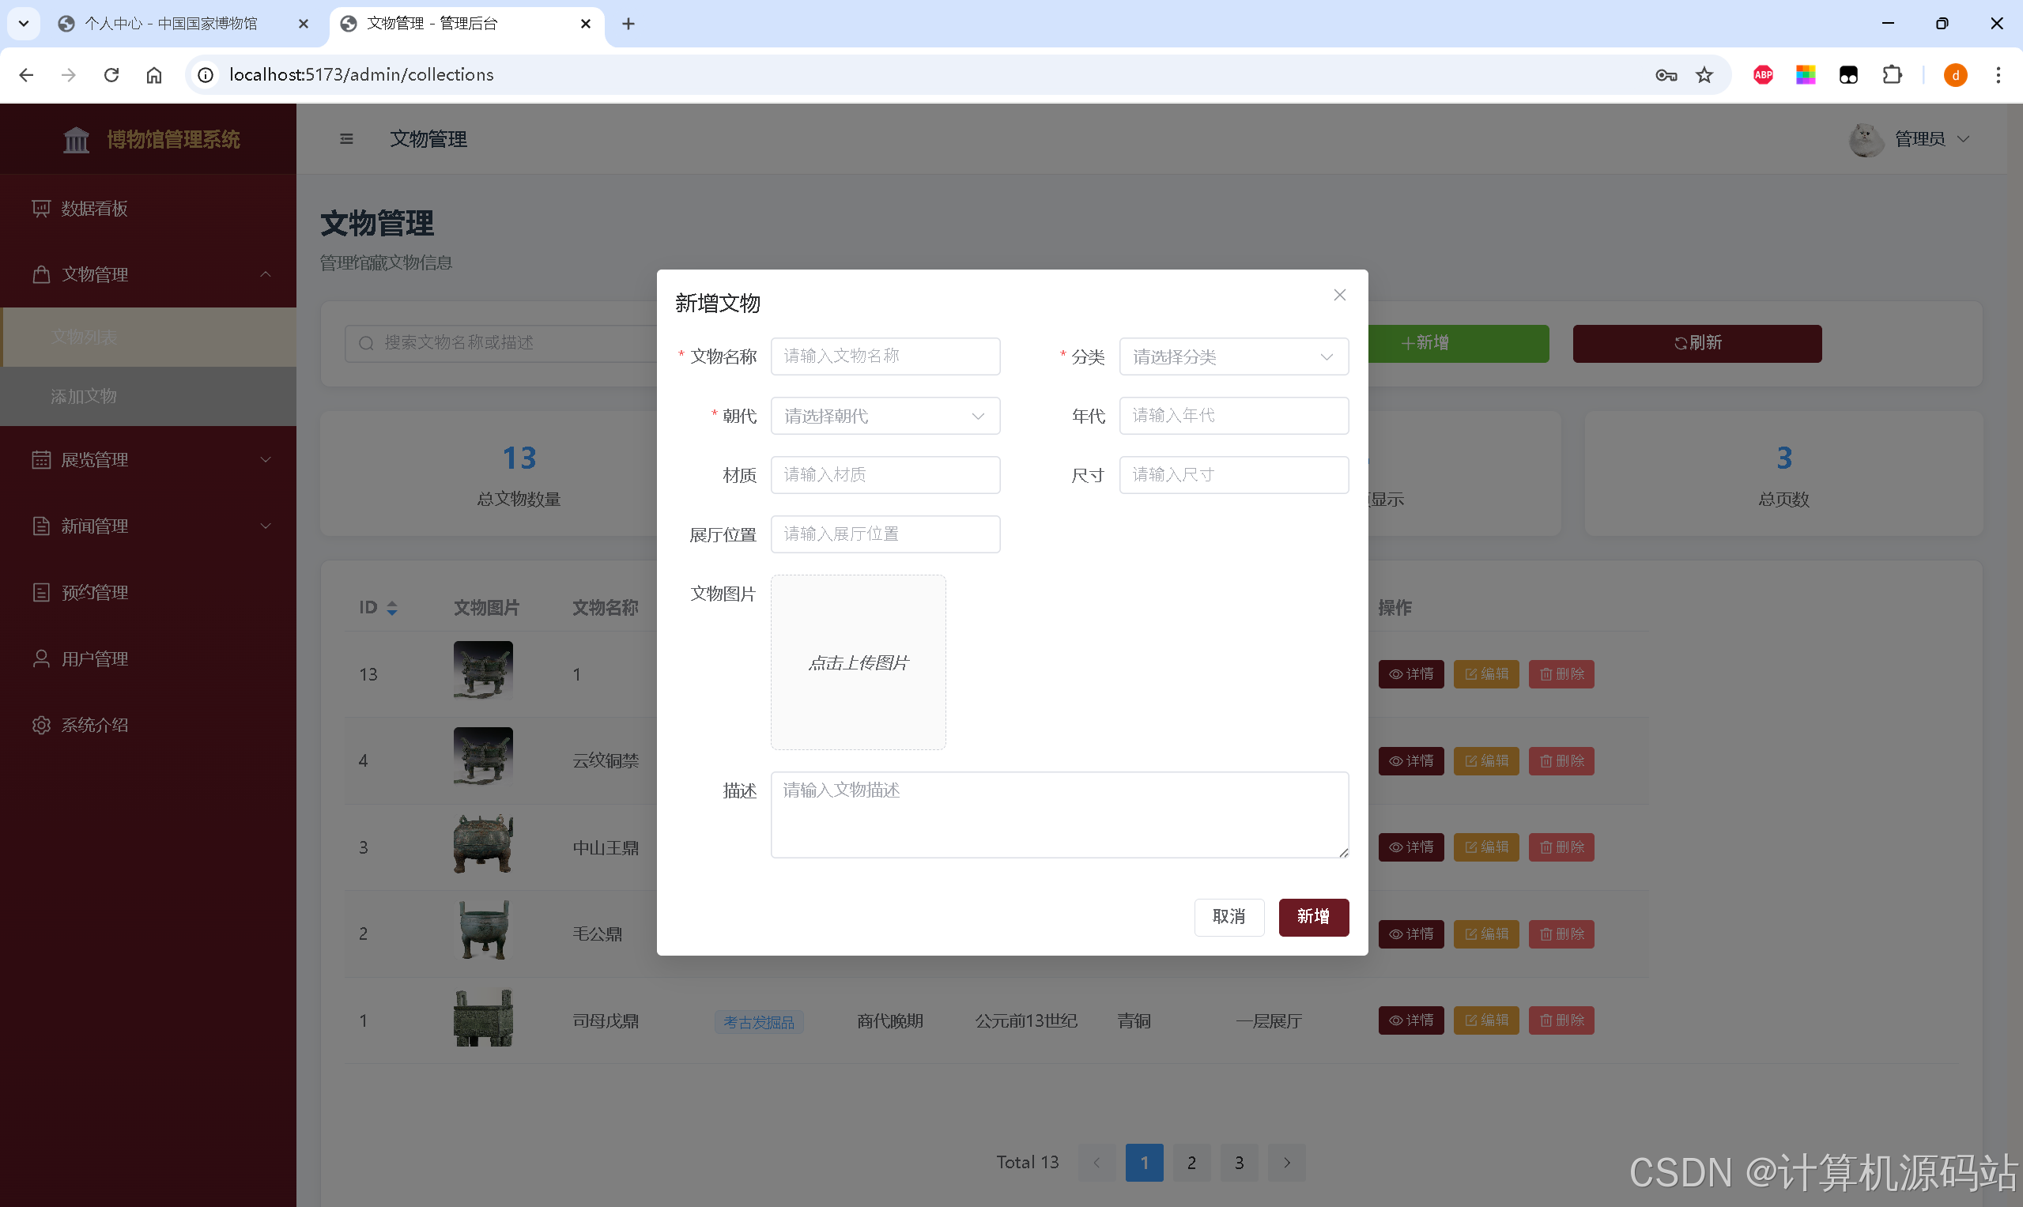Open 新闻管理 via its document sidebar icon
Screen dimensions: 2023x1207
(x=41, y=526)
